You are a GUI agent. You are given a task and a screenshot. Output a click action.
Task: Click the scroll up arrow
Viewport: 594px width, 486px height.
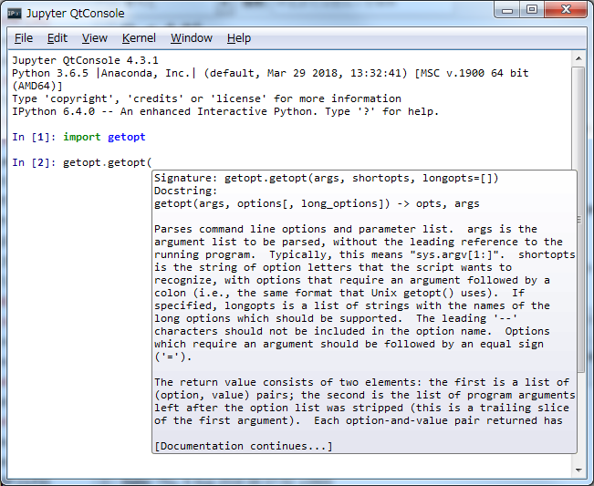578,58
